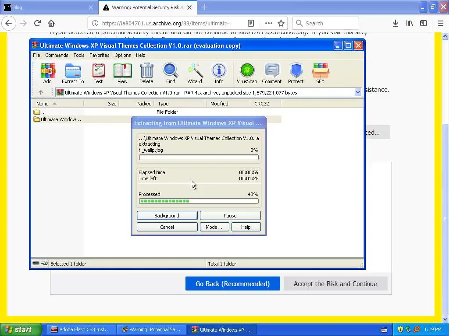
Task: Click the site information icon in address bar
Action: 95,23
